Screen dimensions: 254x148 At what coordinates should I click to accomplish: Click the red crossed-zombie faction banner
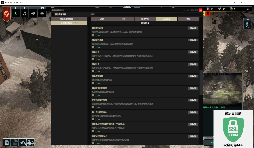tap(7, 14)
